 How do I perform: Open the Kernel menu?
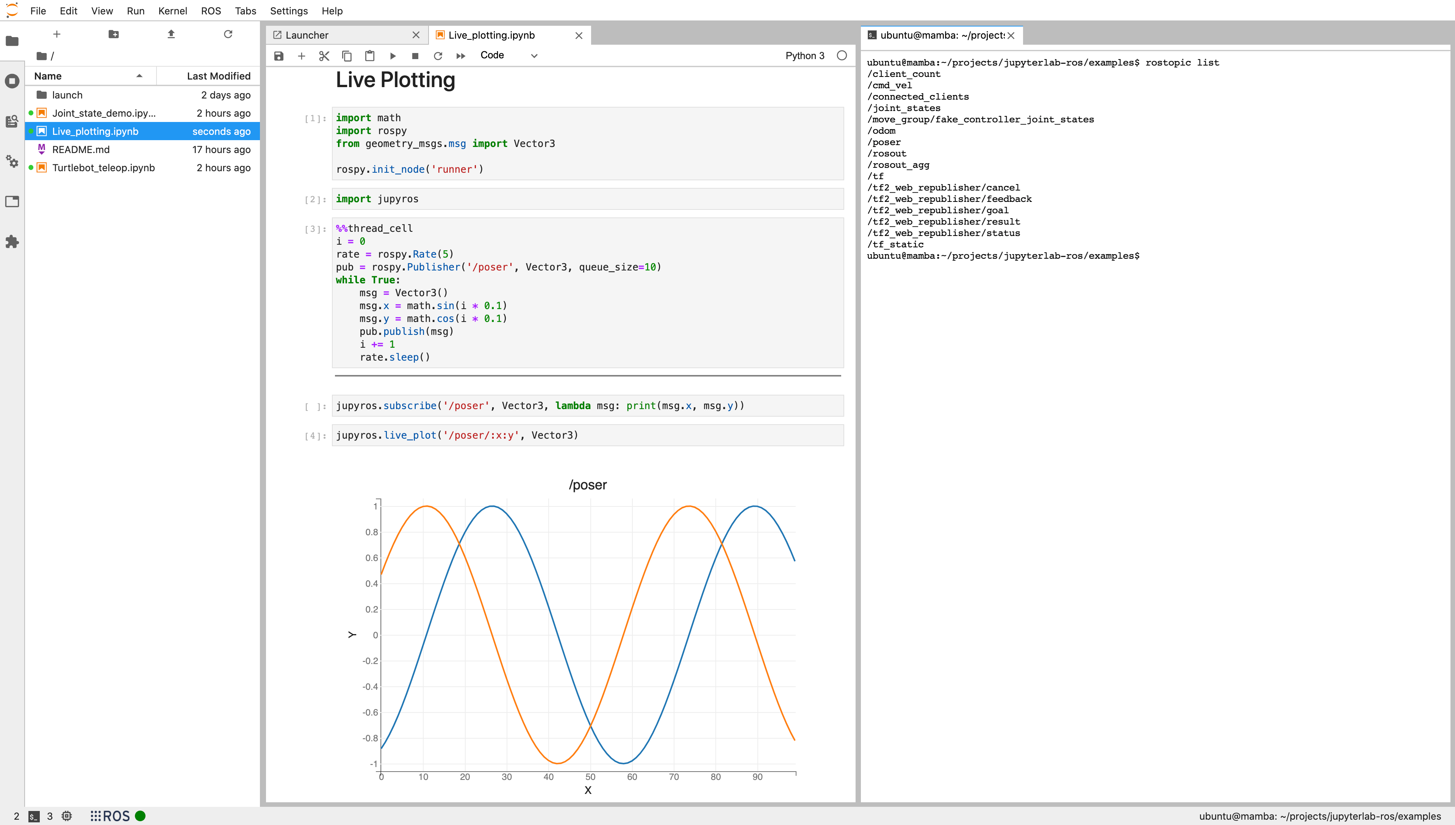173,11
